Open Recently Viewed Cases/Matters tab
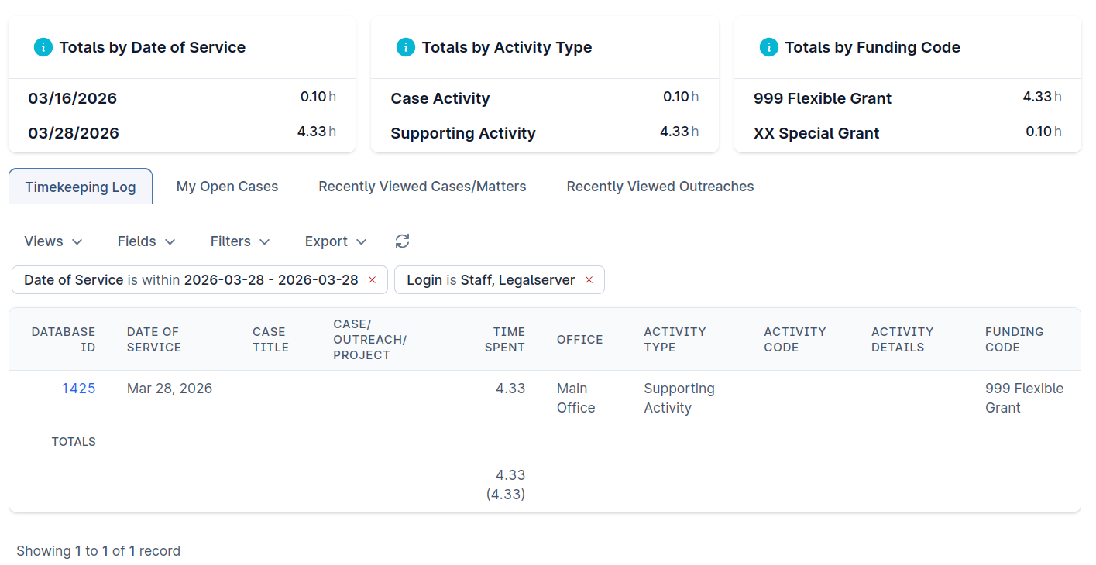 422,187
